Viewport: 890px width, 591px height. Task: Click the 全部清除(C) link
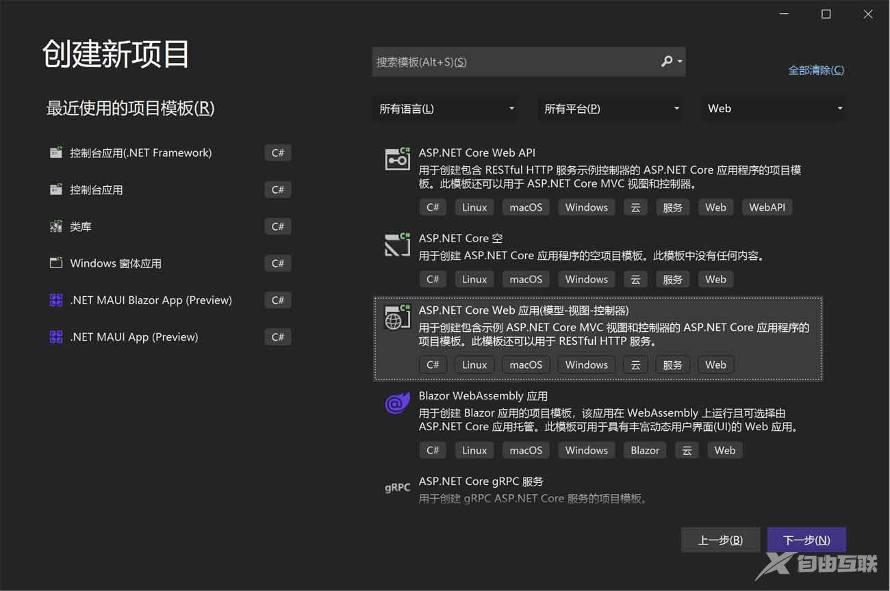click(816, 70)
